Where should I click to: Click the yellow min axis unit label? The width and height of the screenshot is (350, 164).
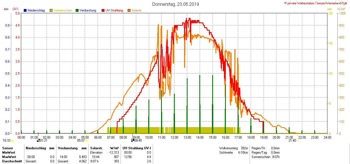(x=329, y=9)
